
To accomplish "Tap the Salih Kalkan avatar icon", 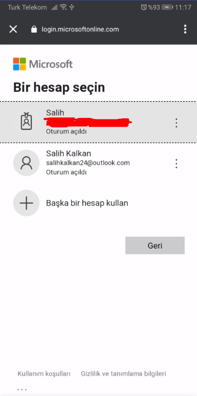I will (27, 163).
